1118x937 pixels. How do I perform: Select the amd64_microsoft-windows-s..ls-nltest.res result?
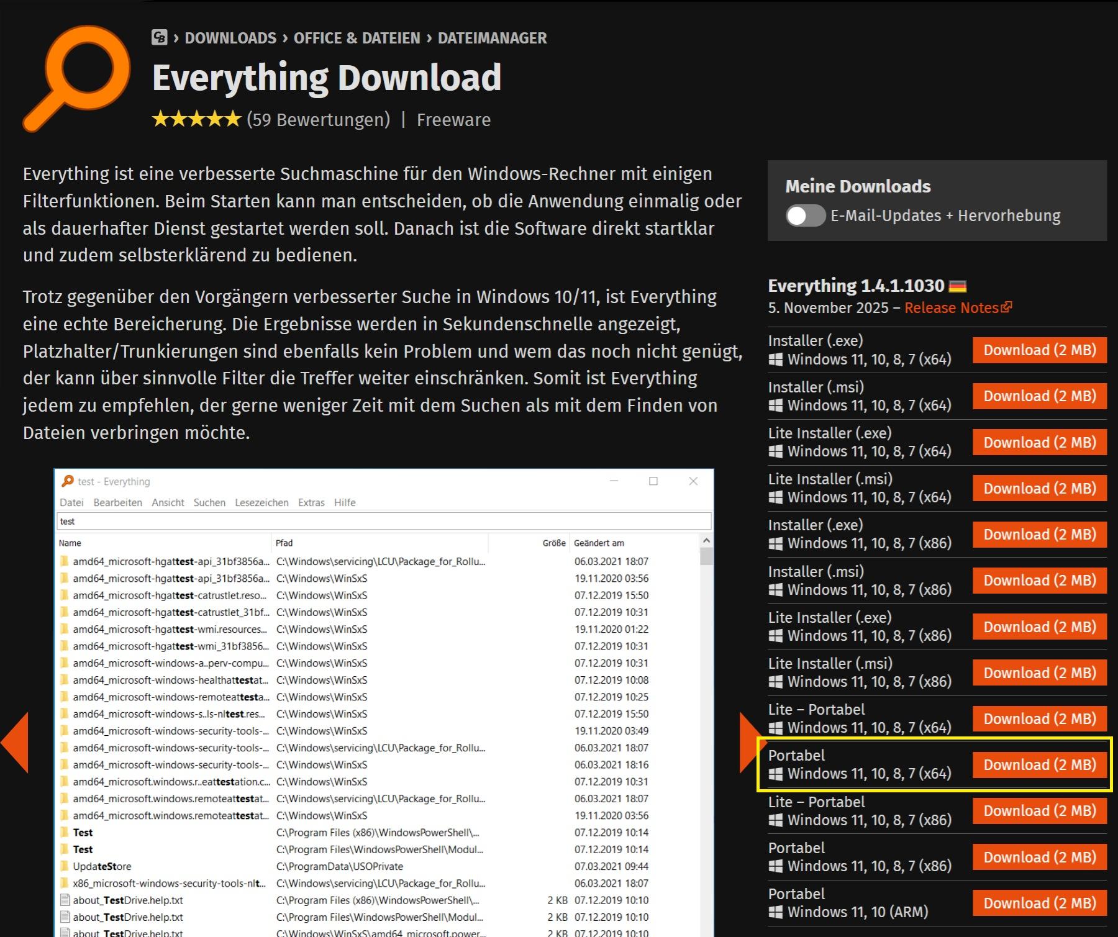pyautogui.click(x=169, y=714)
